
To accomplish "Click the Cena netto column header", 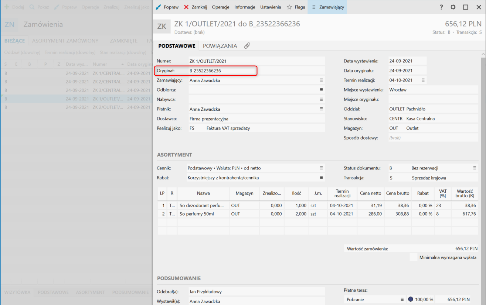I will (x=371, y=193).
